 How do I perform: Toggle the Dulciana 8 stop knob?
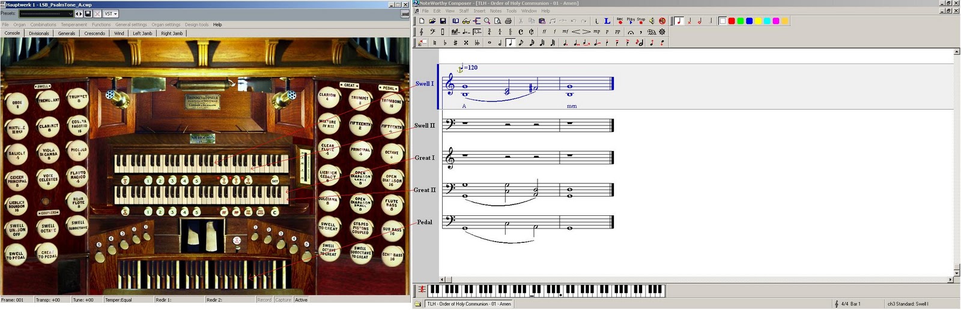[x=329, y=200]
